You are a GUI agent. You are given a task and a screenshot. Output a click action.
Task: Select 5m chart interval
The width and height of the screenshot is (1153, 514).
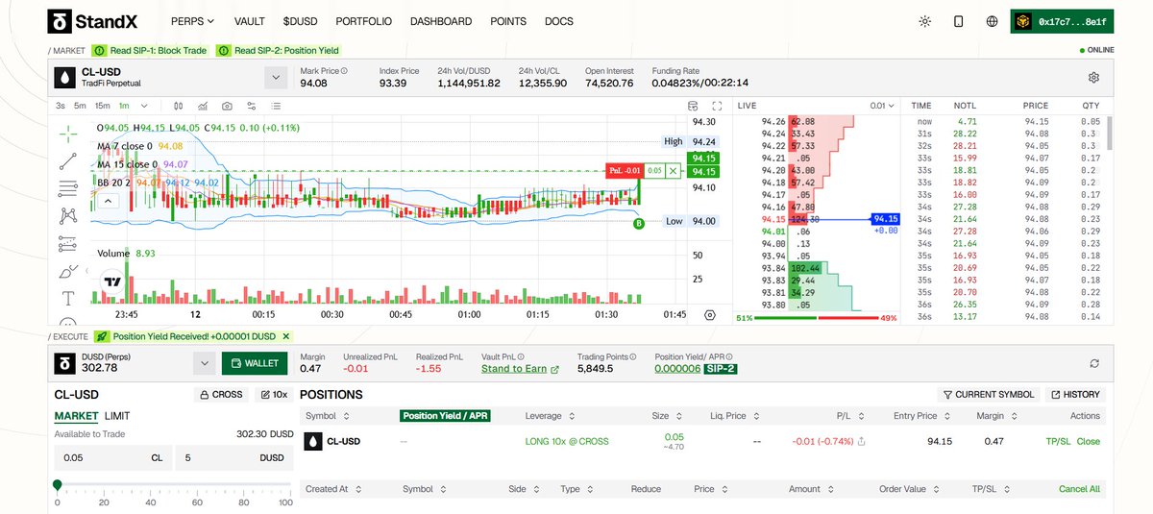click(x=81, y=106)
